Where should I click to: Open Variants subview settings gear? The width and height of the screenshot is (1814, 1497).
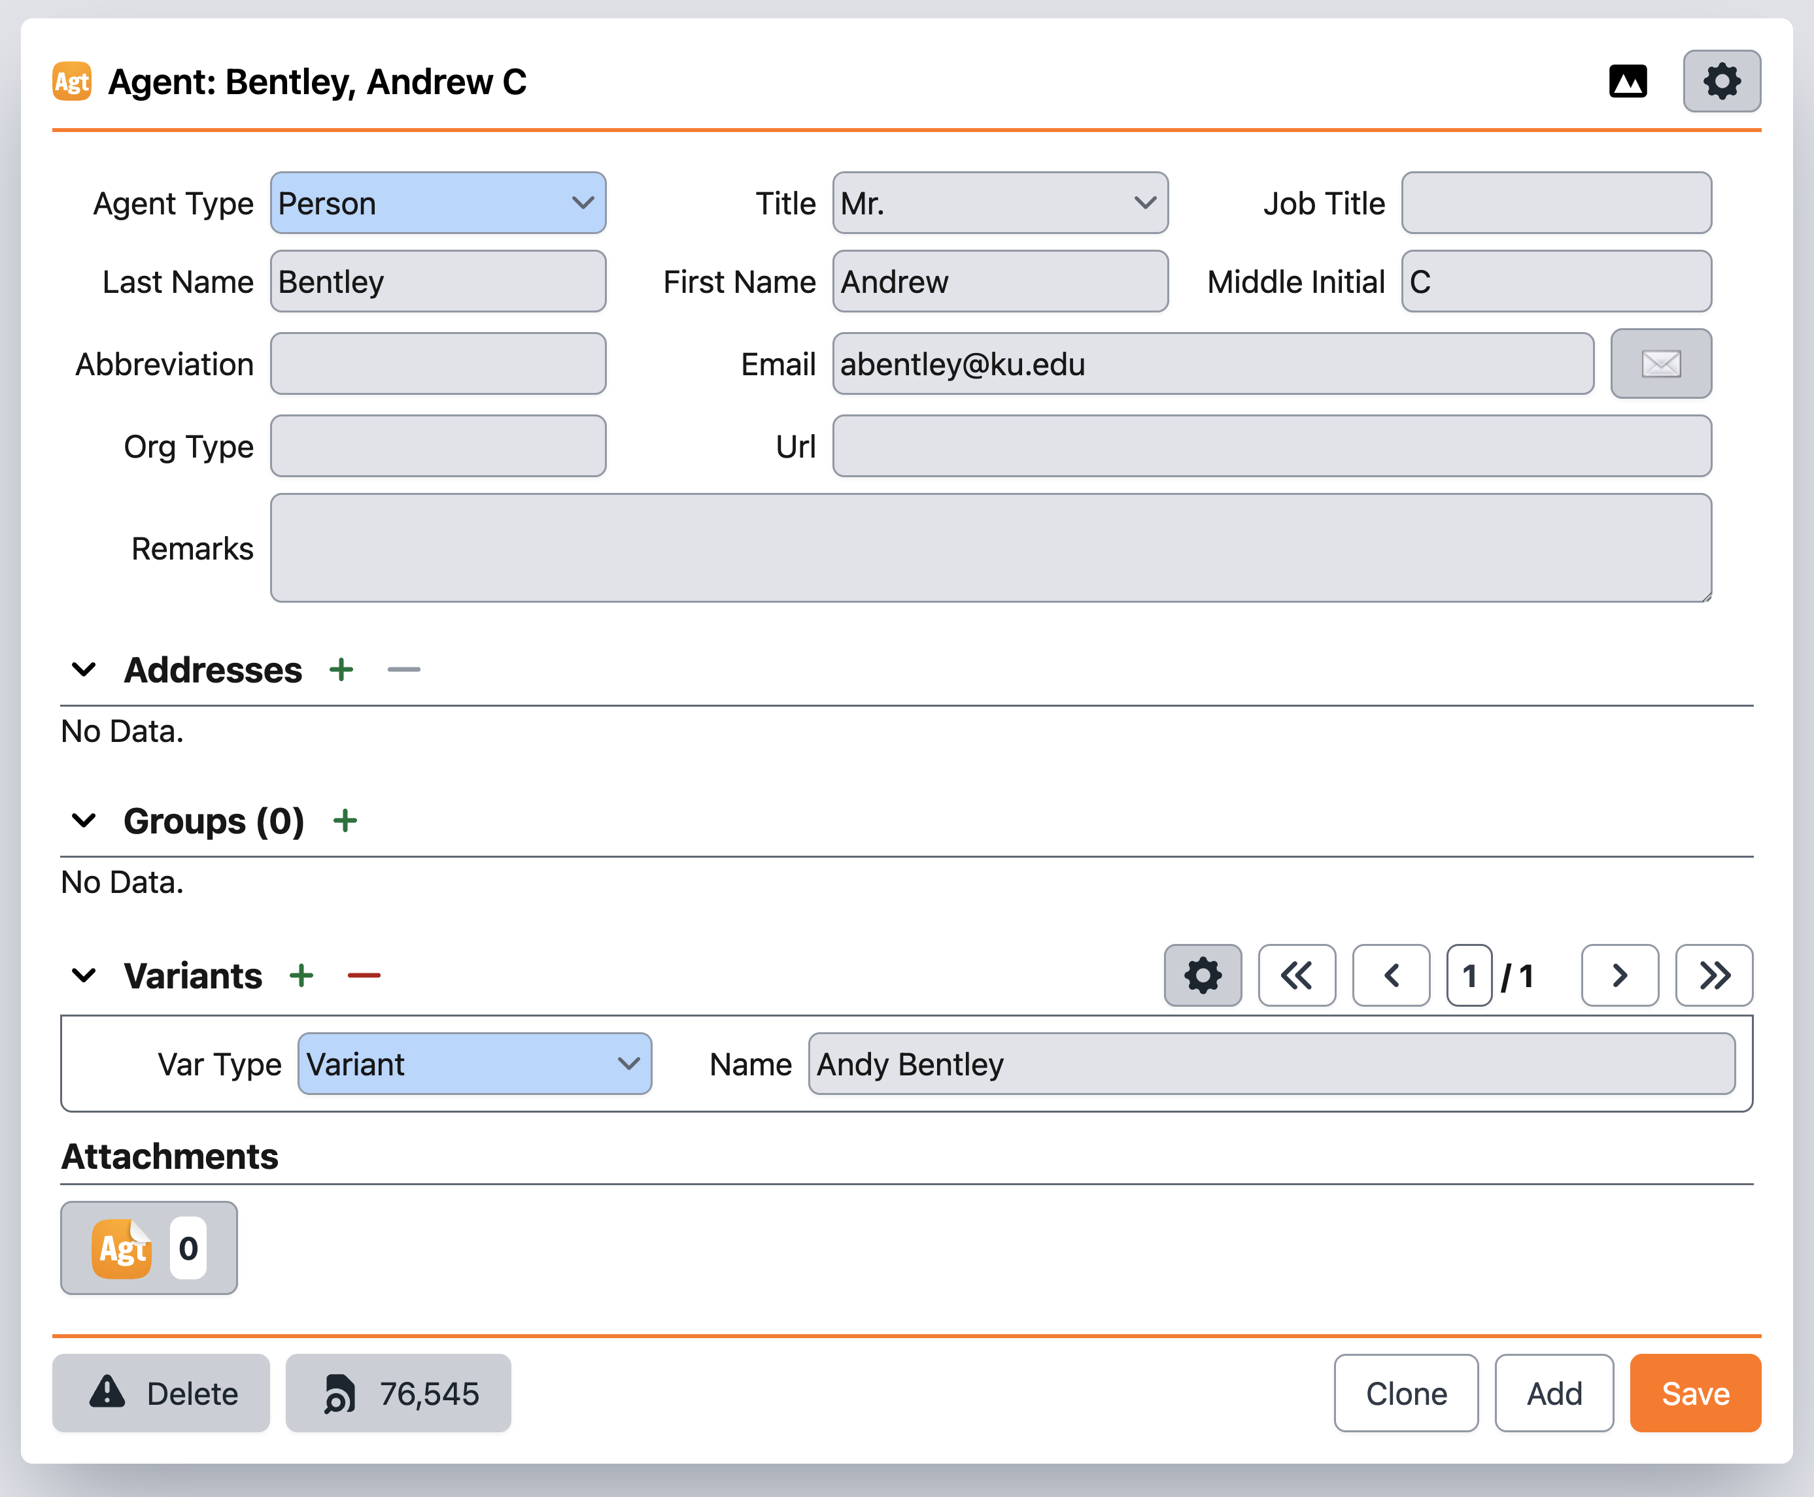pyautogui.click(x=1201, y=976)
